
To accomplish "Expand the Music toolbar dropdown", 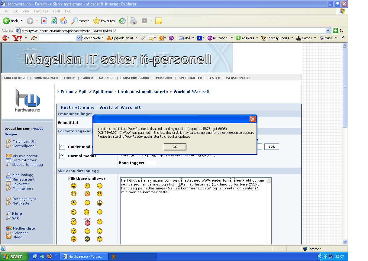I will click(336, 38).
